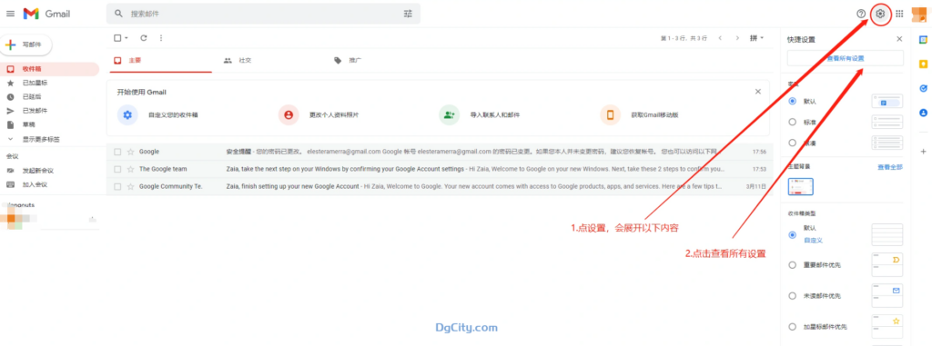The height and width of the screenshot is (346, 932).
Task: Select 加星标邮件优先 inbox type
Action: 792,326
